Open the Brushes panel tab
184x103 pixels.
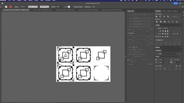[158, 47]
